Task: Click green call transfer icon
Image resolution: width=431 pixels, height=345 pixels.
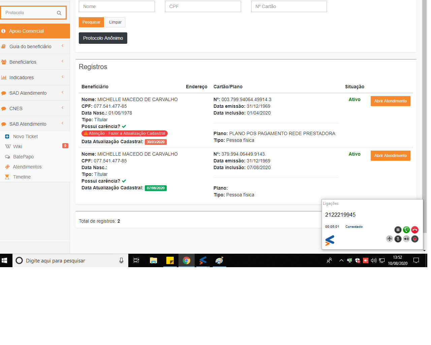Action: point(406,230)
